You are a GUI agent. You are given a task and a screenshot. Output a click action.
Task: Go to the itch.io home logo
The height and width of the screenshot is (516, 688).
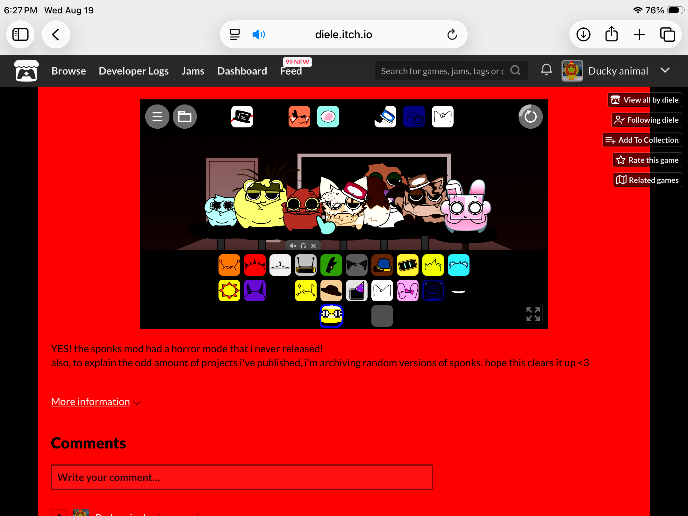[x=26, y=71]
